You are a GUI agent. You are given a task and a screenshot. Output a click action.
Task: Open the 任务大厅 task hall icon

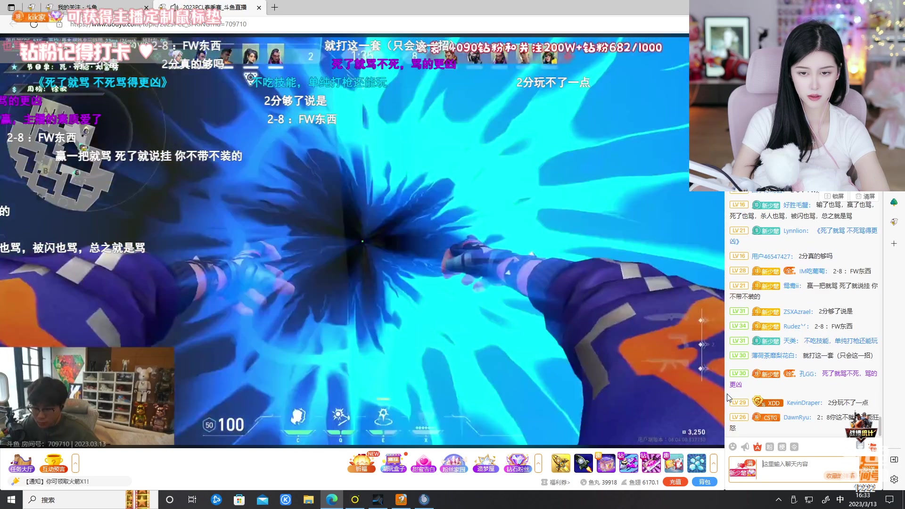tap(21, 463)
